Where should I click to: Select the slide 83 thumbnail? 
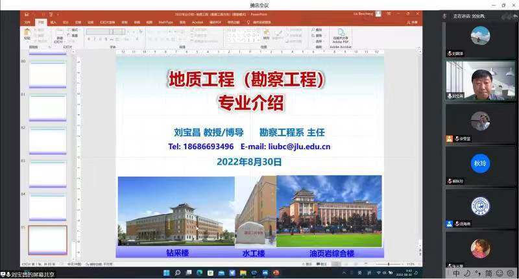(x=47, y=174)
